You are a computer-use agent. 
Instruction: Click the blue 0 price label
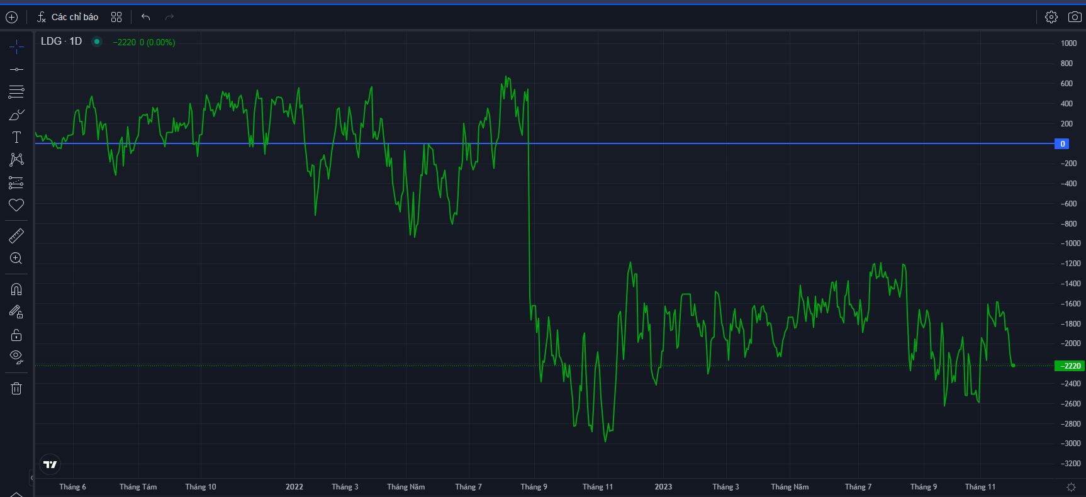coord(1062,144)
